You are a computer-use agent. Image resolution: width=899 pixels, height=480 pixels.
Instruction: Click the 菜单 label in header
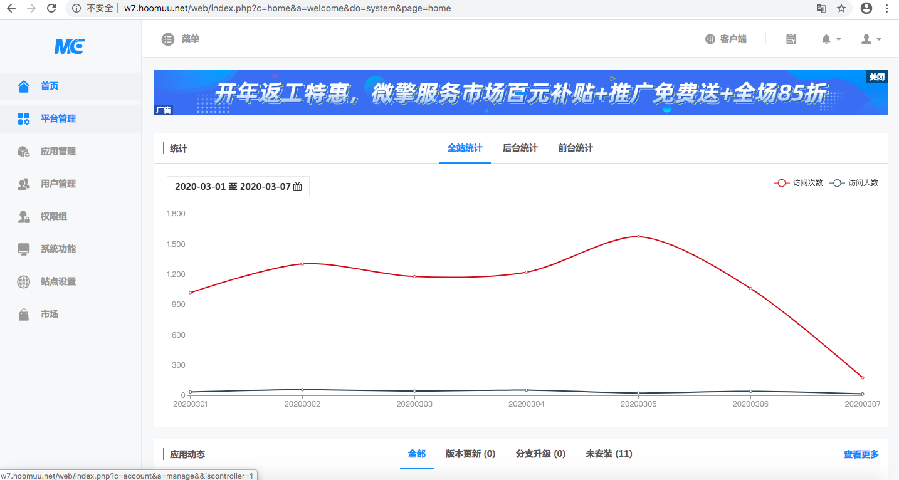[191, 39]
